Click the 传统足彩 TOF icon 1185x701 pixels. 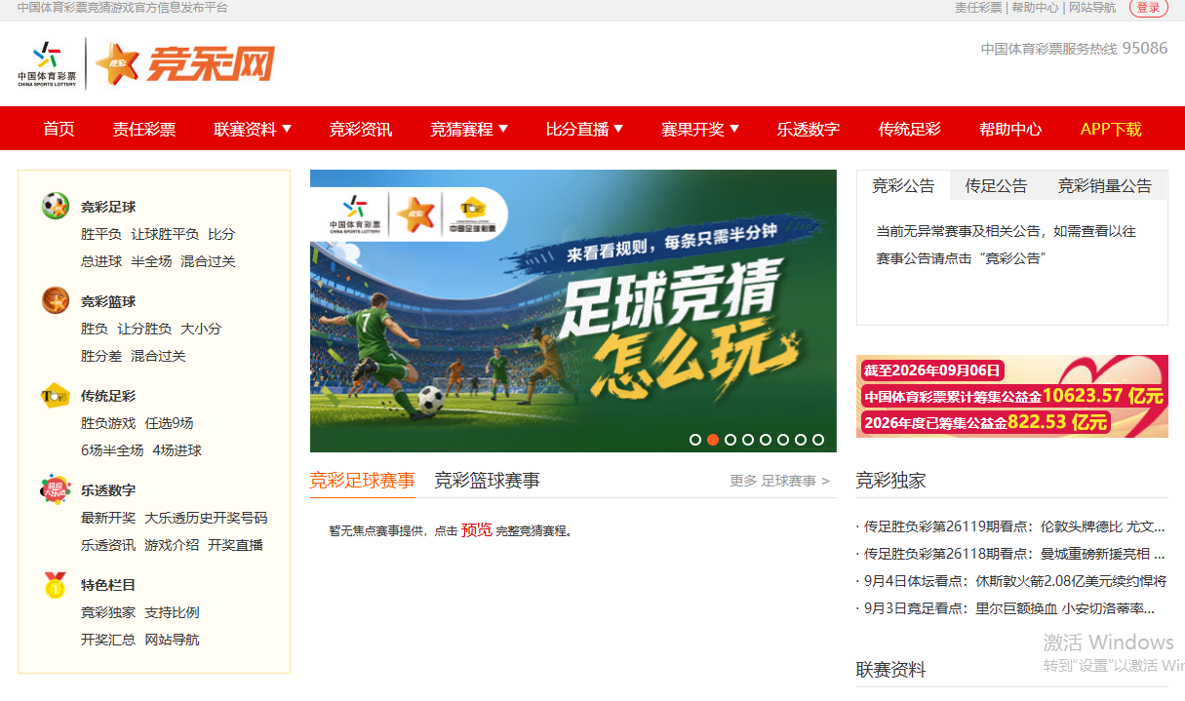[56, 395]
